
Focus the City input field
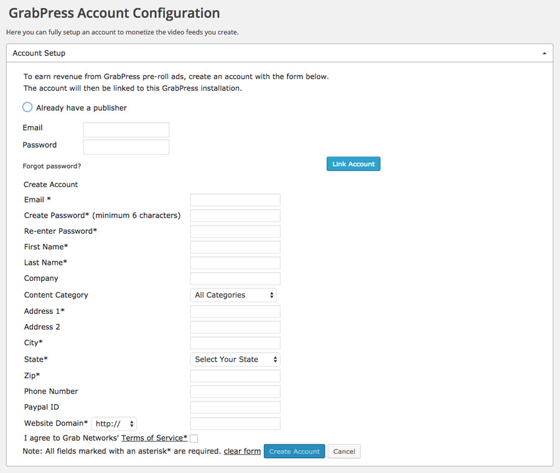235,343
